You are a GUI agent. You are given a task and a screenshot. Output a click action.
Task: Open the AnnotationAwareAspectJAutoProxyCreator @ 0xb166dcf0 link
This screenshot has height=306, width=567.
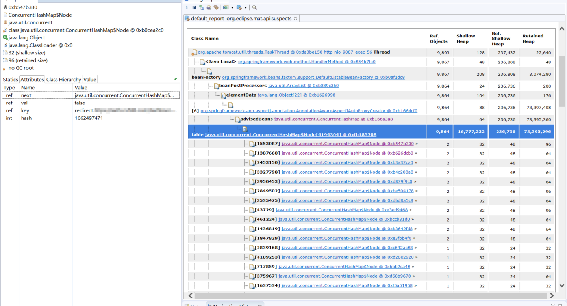309,111
